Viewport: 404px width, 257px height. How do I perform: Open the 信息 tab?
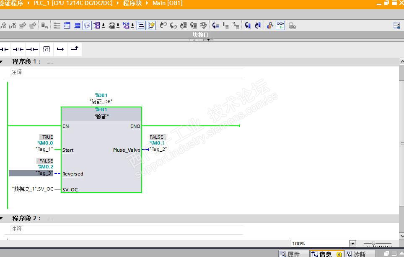tap(327, 254)
